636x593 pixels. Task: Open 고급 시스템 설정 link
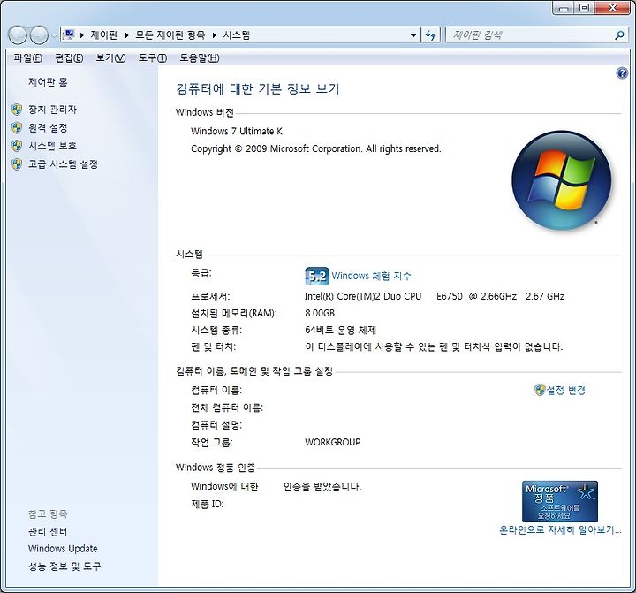(x=63, y=164)
